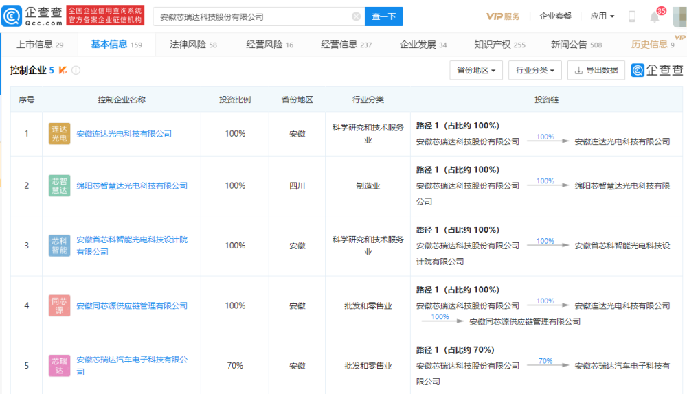Click the info icon beside 控制企业 title
The width and height of the screenshot is (687, 394).
click(76, 70)
